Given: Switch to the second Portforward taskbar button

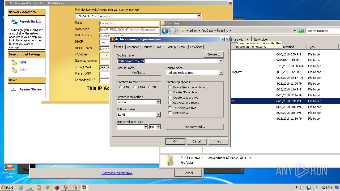Looking at the screenshot, I should point(75,188).
